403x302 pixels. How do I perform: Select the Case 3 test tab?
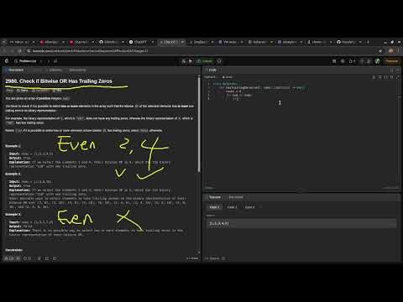point(249,207)
